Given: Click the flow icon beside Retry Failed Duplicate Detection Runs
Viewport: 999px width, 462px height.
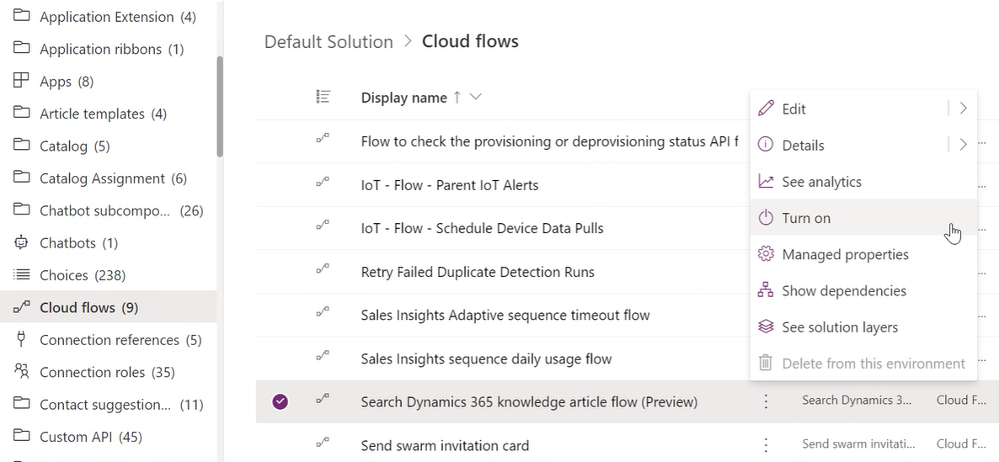Looking at the screenshot, I should [323, 272].
